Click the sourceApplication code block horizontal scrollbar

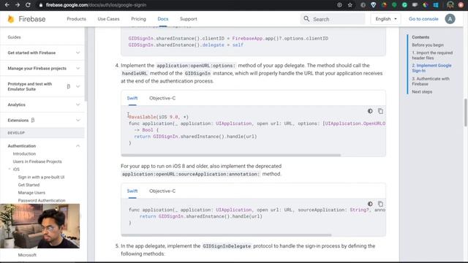tap(226, 235)
